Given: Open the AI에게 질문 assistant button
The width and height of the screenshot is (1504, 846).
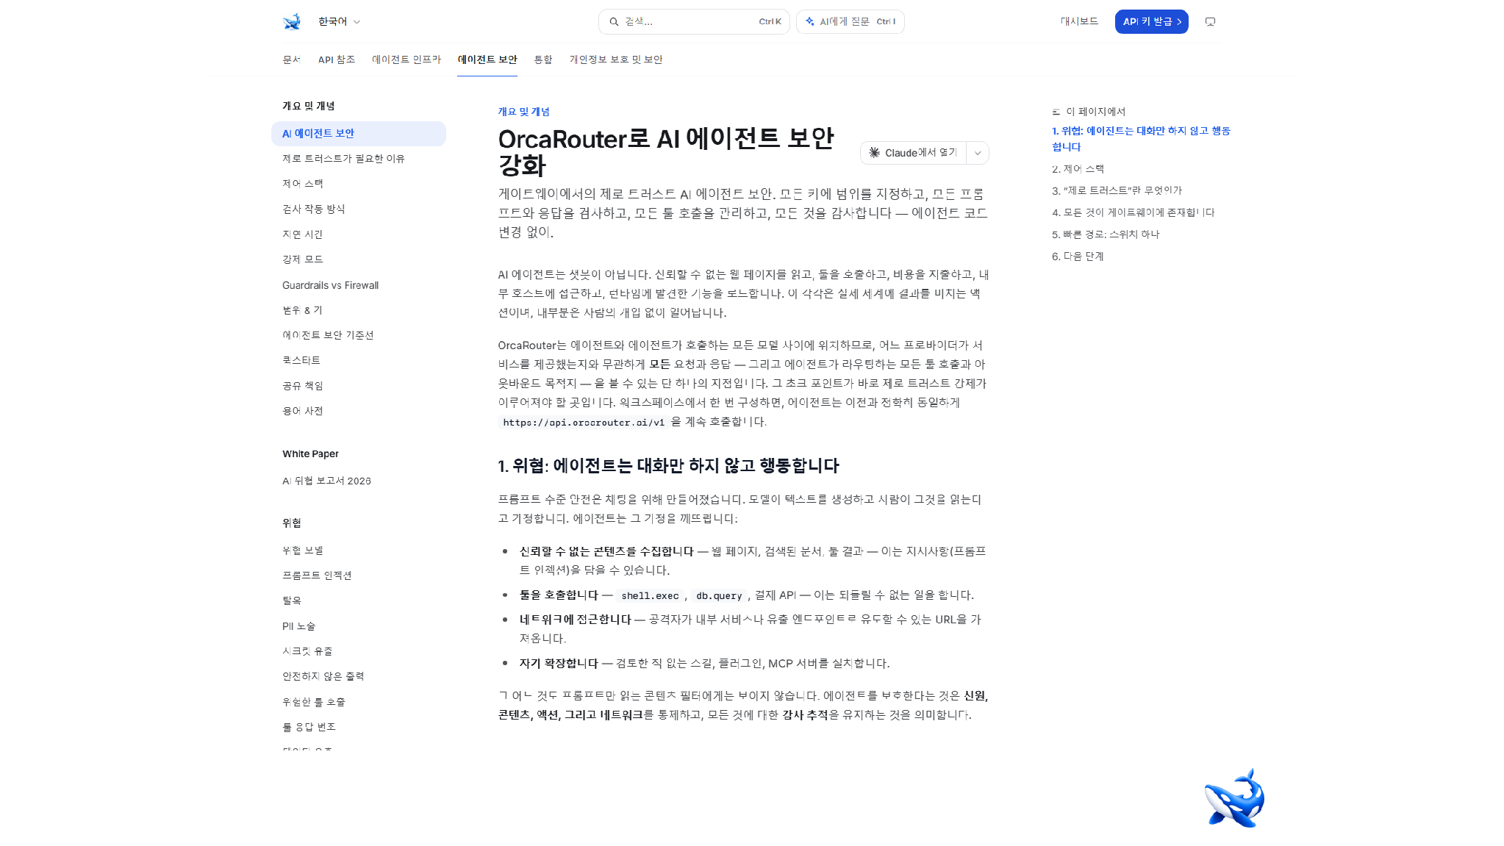Looking at the screenshot, I should (x=850, y=21).
